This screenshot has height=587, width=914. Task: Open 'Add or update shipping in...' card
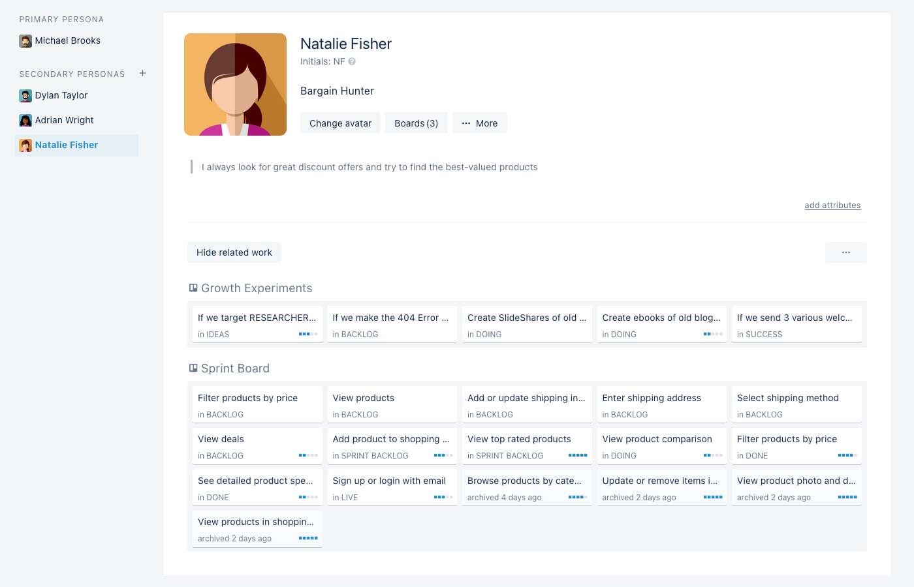[x=527, y=404]
